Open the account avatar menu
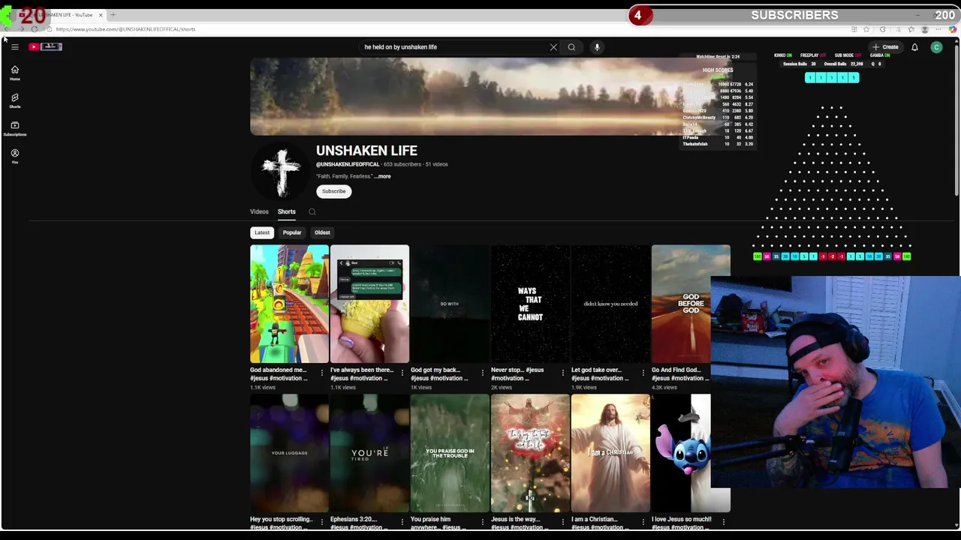 (x=936, y=47)
